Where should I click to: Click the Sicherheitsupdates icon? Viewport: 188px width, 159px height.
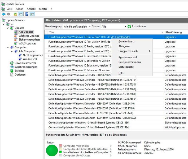click(16, 39)
